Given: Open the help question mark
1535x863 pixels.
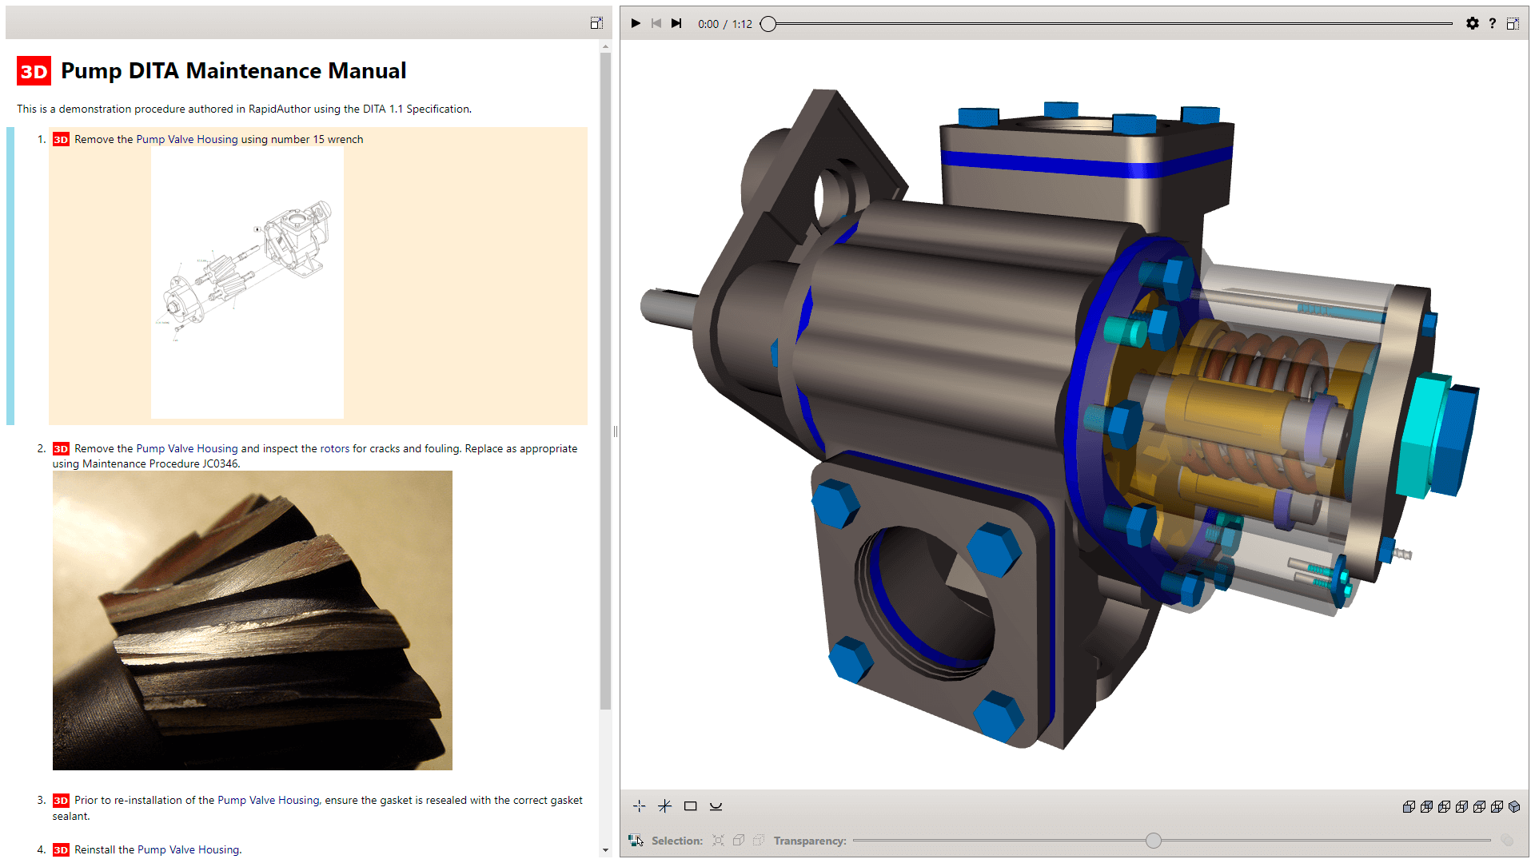Looking at the screenshot, I should 1492,23.
